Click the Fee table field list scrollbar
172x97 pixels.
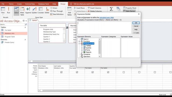[x=64, y=35]
